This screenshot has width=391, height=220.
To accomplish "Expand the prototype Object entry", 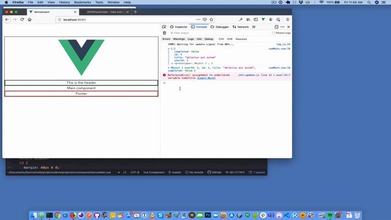I will pyautogui.click(x=172, y=64).
